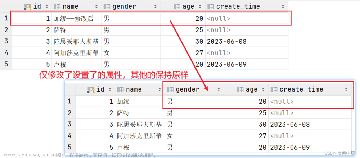Select the '男' gender cell in the upper table's 萨特 row
The height and width of the screenshot is (158, 360).
click(131, 30)
